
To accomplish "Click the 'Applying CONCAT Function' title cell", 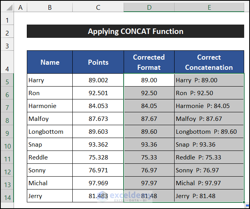I will pos(135,32).
